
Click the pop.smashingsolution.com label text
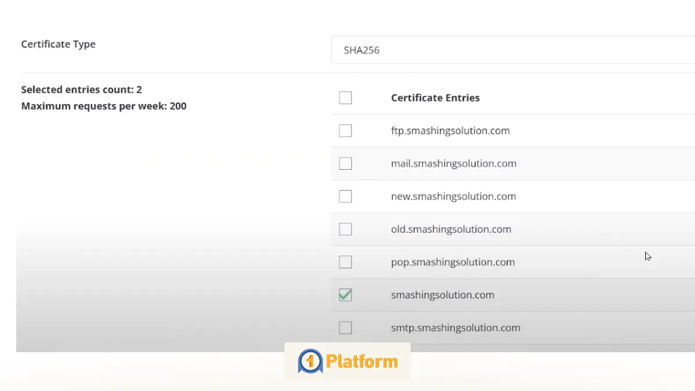(453, 262)
